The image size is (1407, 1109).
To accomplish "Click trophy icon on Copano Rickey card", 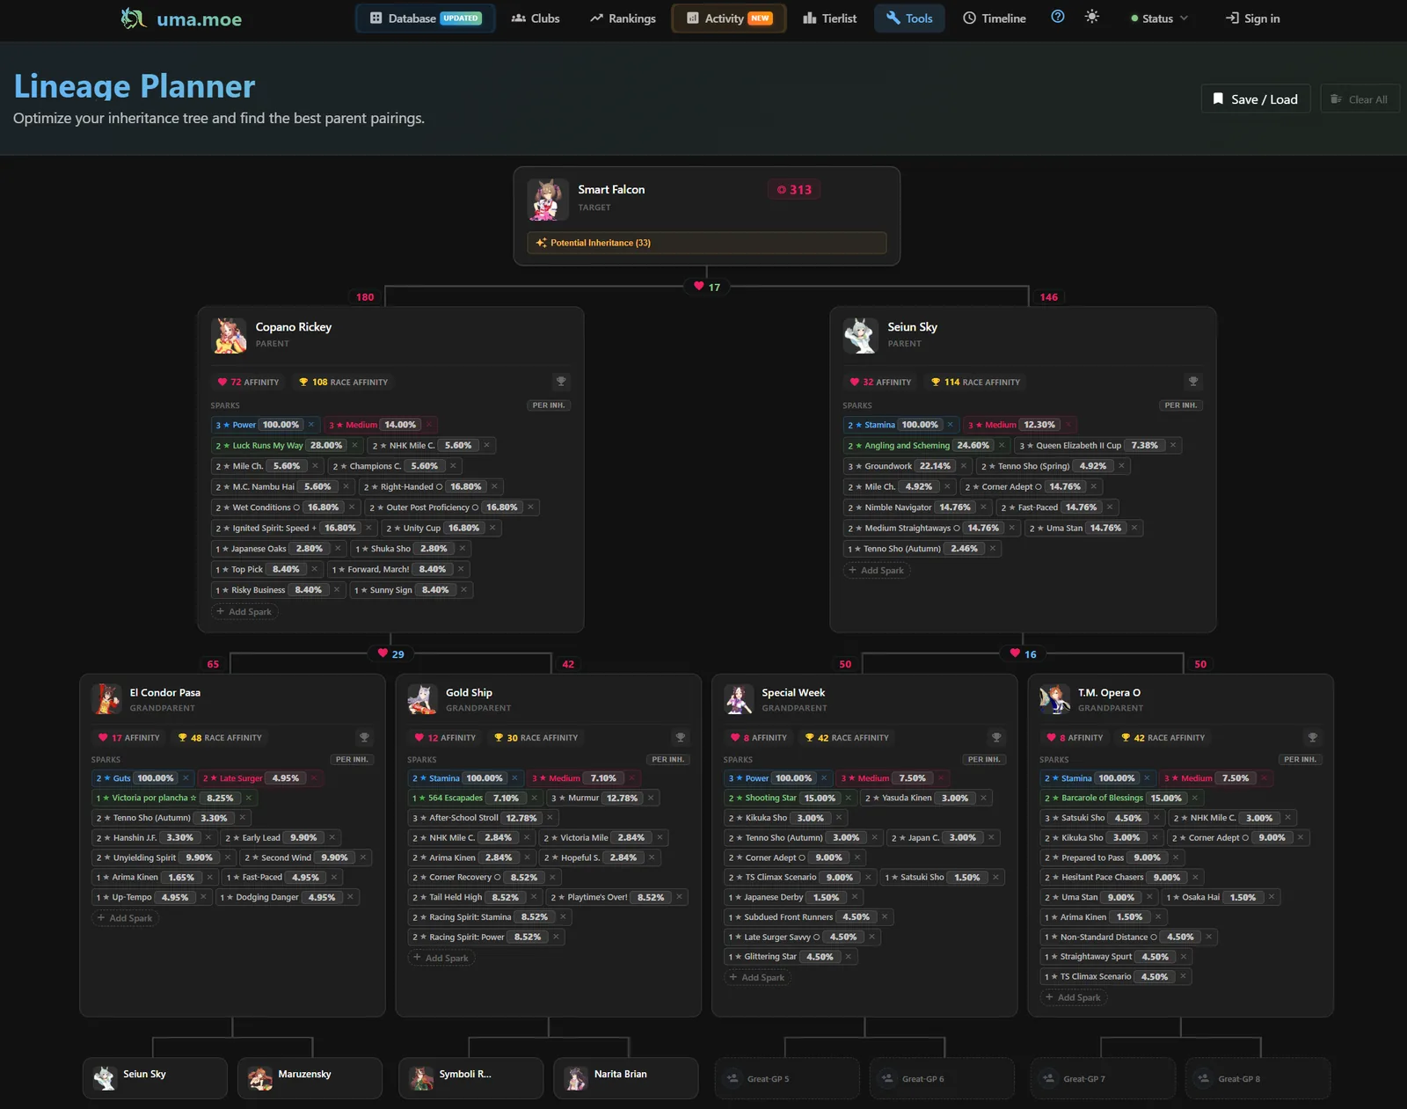I will coord(561,381).
